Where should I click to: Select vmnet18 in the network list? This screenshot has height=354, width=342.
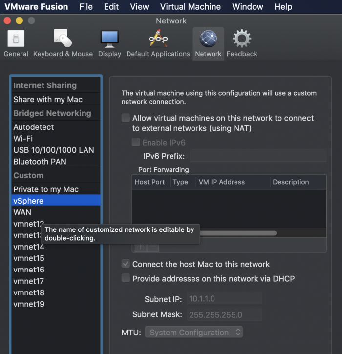(56, 293)
